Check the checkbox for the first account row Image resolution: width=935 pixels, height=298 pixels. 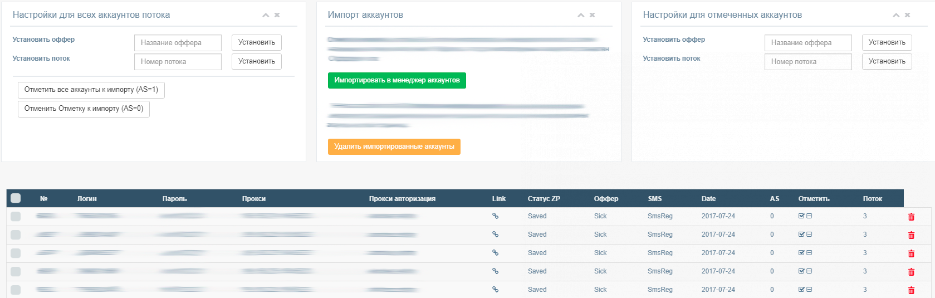pyautogui.click(x=16, y=217)
